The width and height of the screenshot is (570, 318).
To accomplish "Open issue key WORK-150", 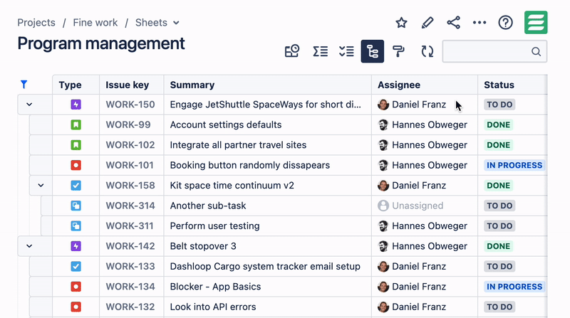I will pos(130,105).
